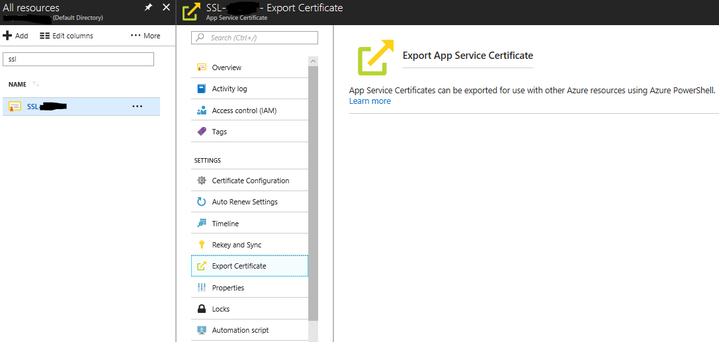Click the Export Certificate arrow icon in menu
Screen dimensions: 719x342
tap(201, 266)
